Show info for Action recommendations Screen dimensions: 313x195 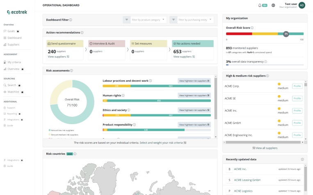82,32
